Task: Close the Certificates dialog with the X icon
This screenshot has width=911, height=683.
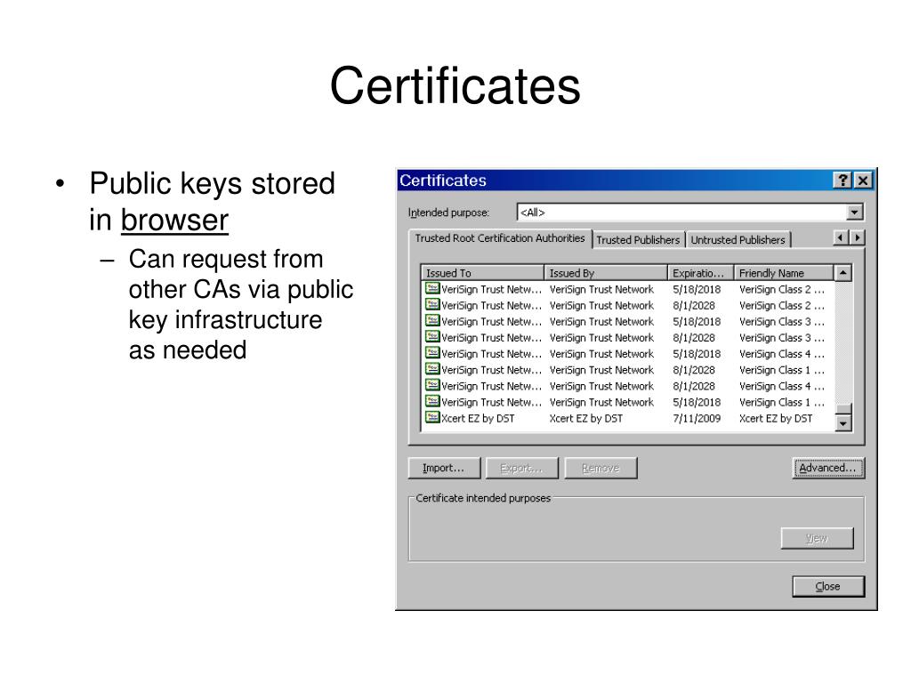Action: click(x=863, y=180)
